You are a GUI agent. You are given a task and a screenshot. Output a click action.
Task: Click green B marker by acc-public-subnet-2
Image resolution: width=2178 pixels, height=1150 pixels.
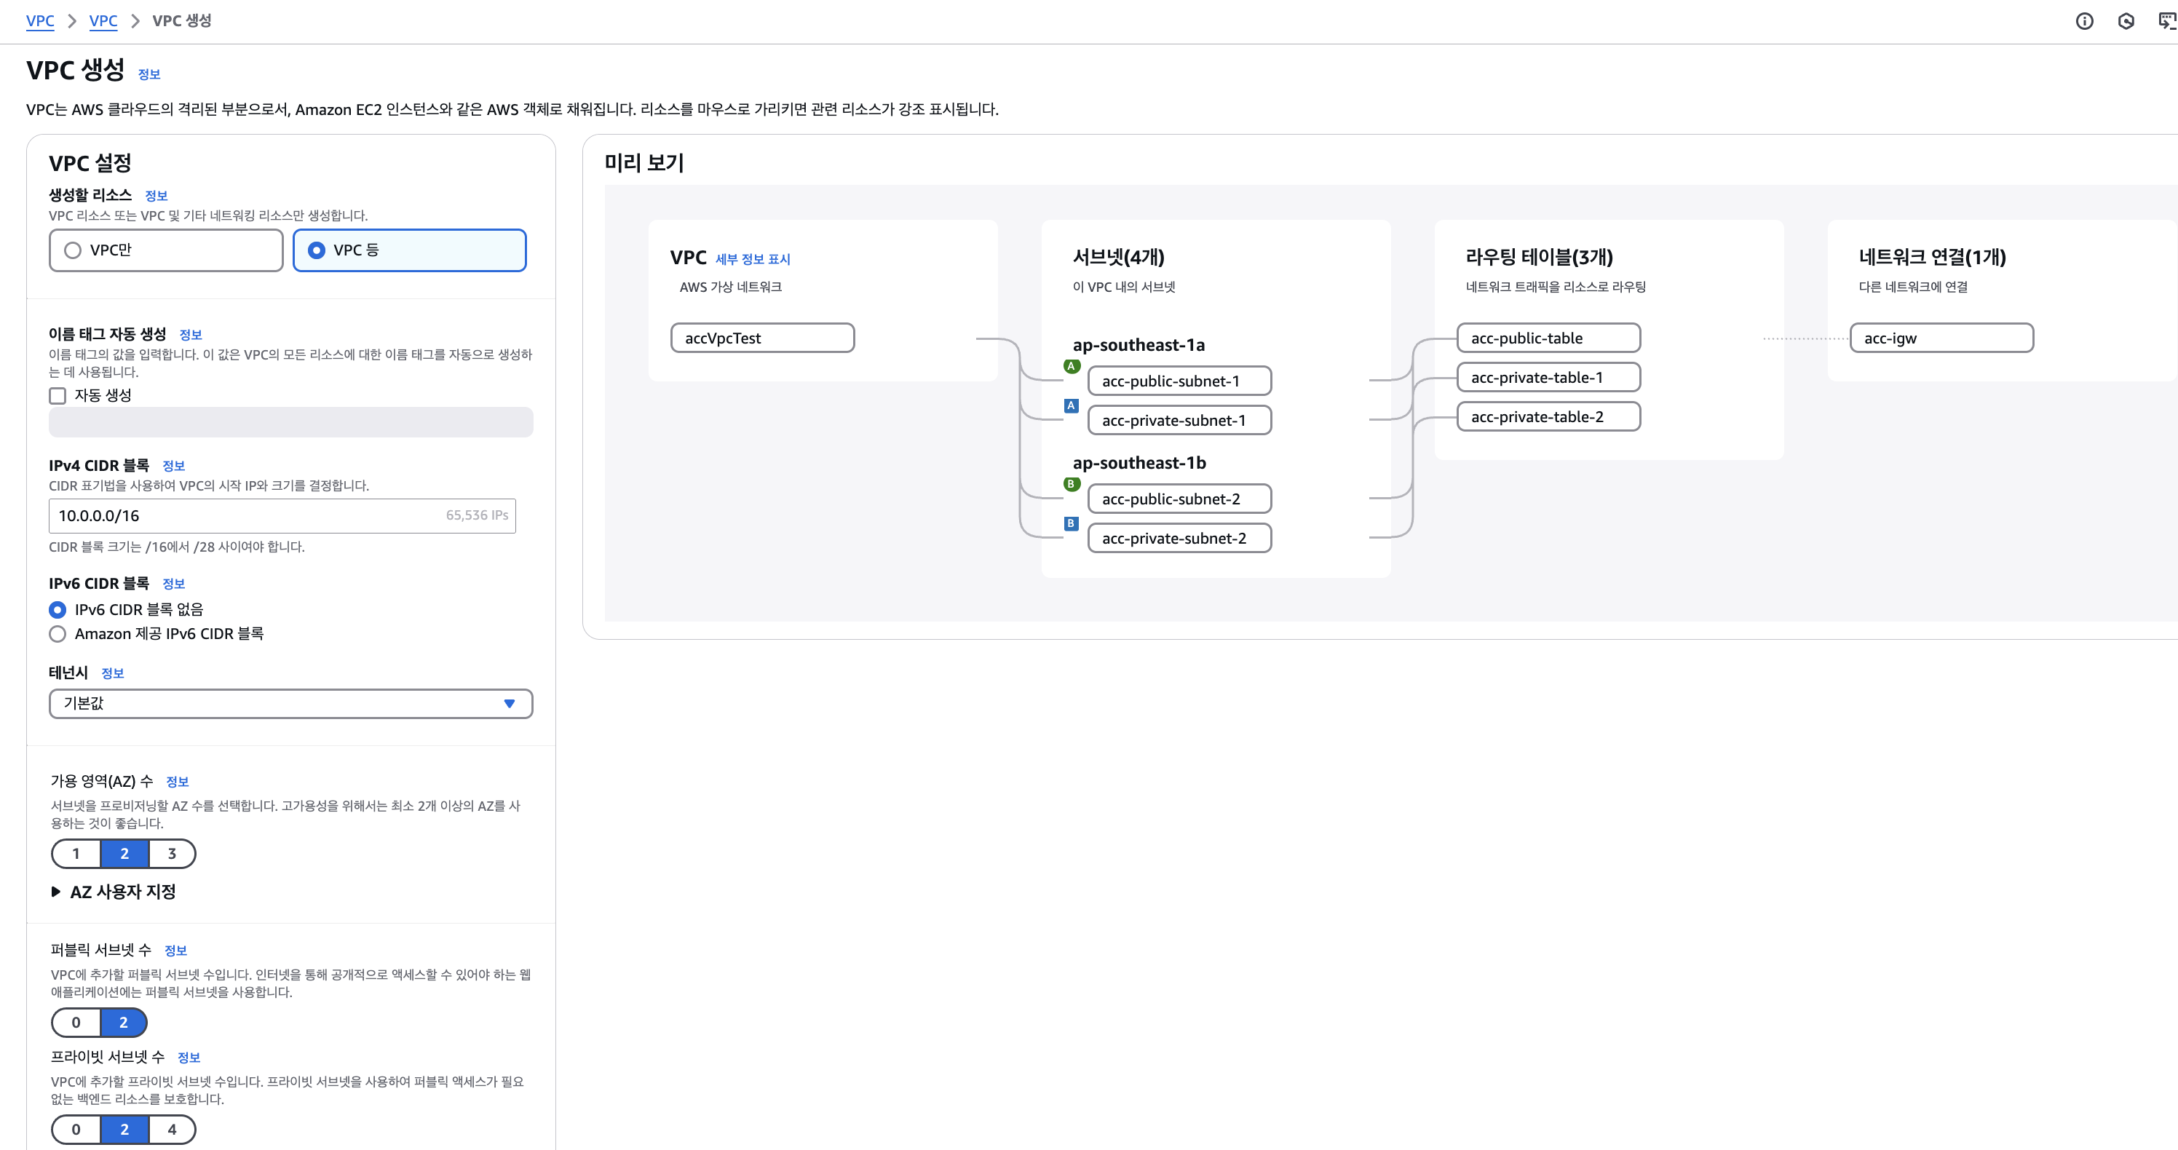[x=1072, y=485]
